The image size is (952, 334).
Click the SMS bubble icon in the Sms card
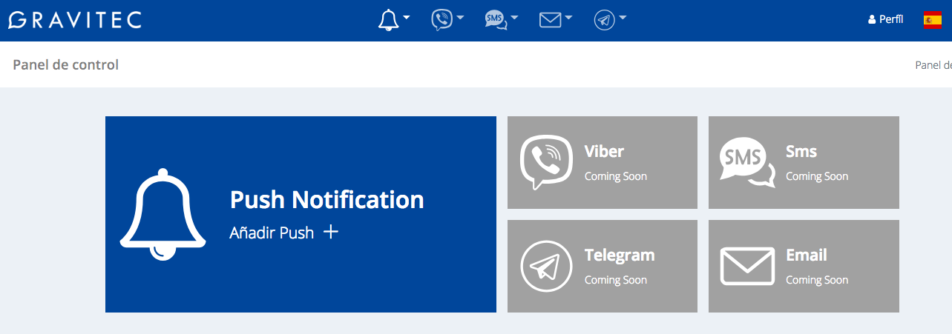(747, 163)
